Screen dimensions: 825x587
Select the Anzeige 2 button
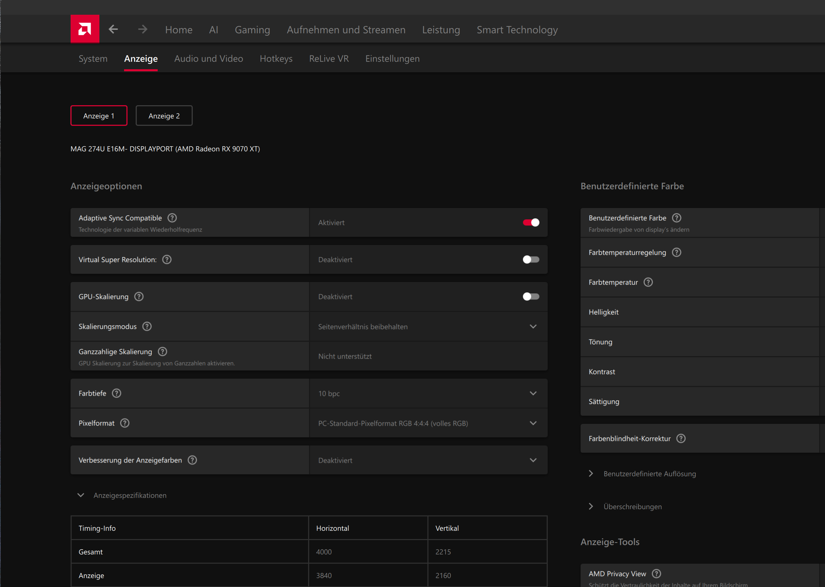coord(164,116)
